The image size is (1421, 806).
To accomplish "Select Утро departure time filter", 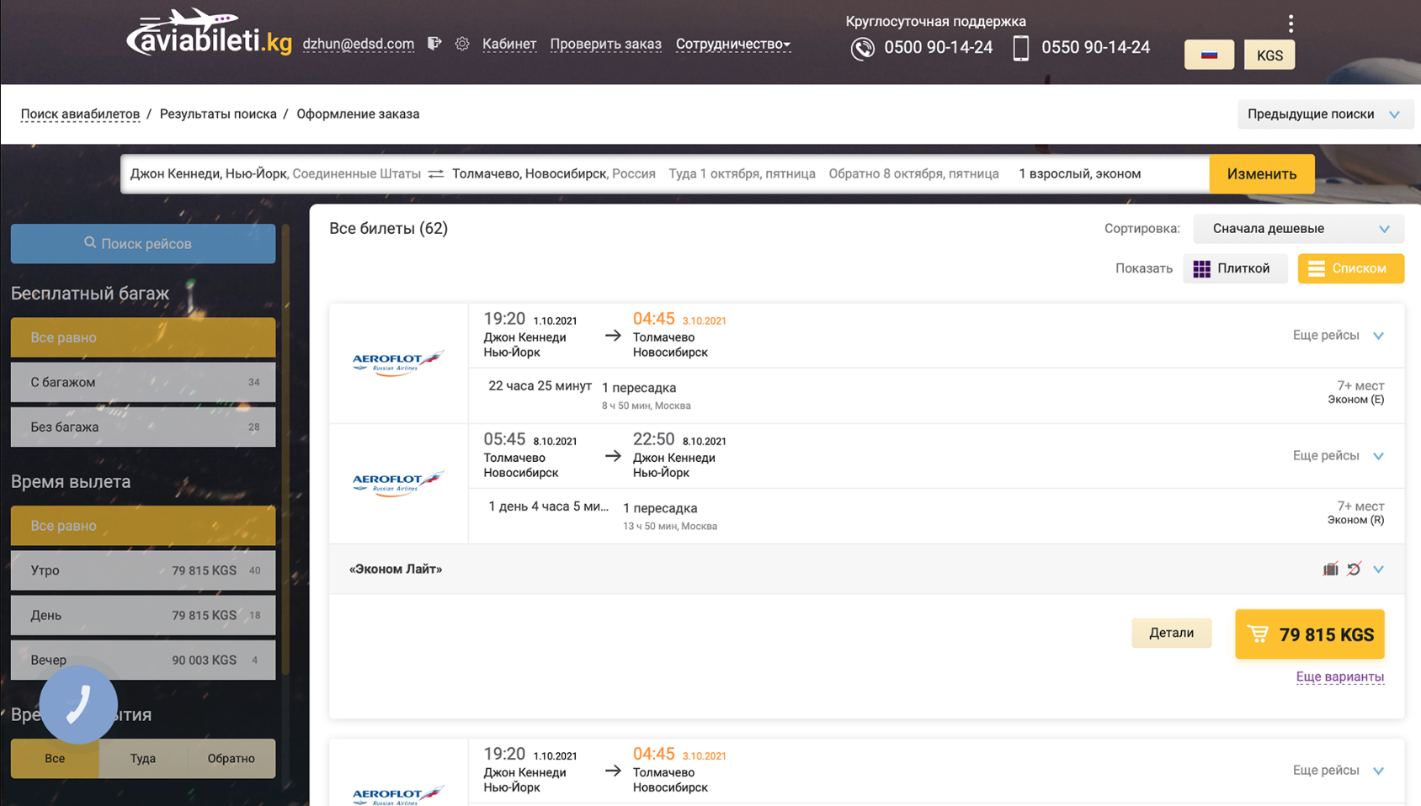I will click(x=143, y=570).
